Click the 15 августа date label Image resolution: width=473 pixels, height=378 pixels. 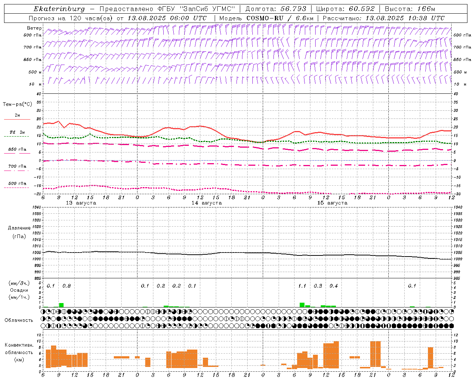pos(332,203)
